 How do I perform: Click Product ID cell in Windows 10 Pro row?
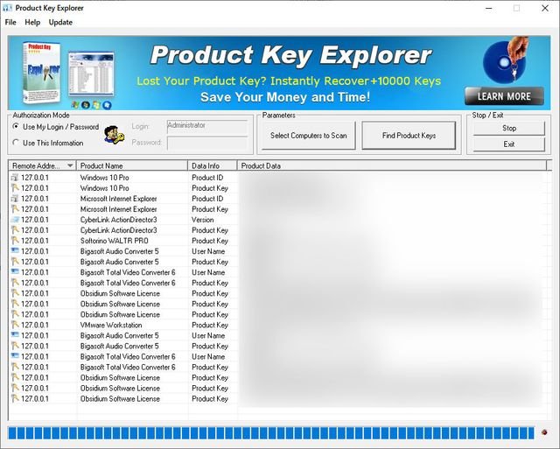coord(207,178)
